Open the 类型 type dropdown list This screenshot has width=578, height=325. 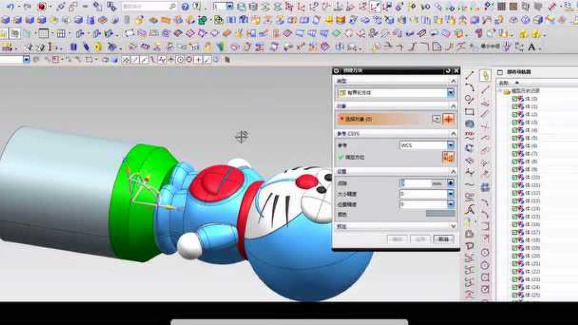click(450, 93)
